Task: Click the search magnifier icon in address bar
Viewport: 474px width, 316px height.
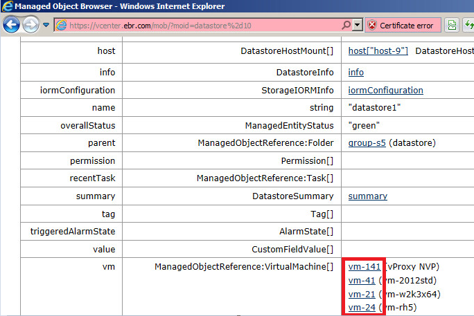Action: [346, 25]
